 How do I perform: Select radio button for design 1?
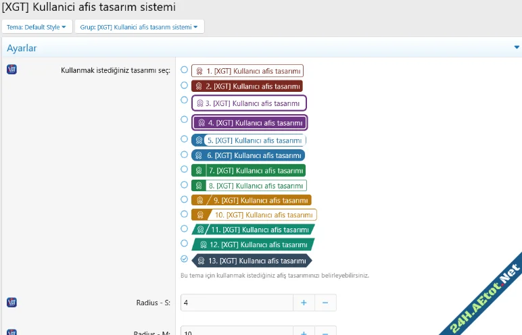coord(185,70)
